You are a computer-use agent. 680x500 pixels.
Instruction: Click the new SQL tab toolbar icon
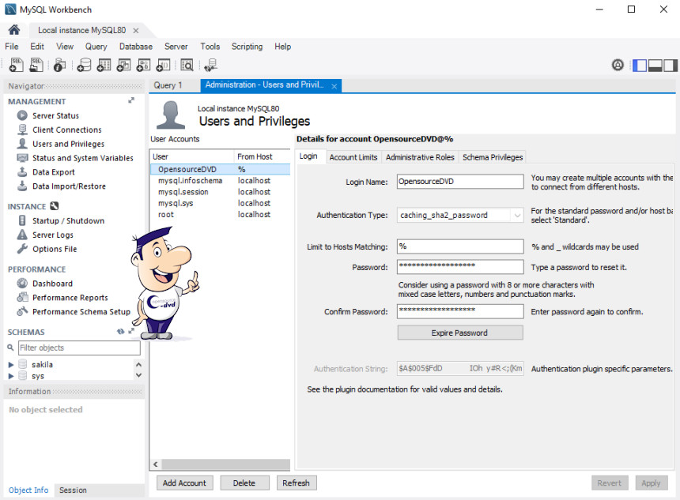coord(15,66)
